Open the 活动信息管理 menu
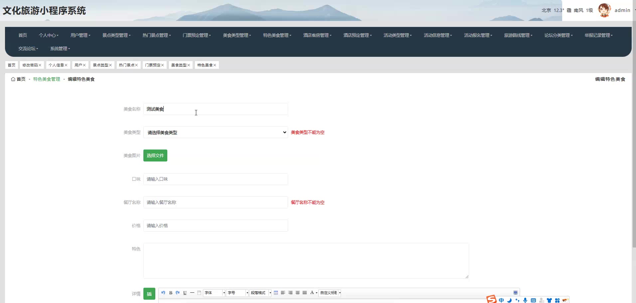The width and height of the screenshot is (636, 303). coord(438,35)
